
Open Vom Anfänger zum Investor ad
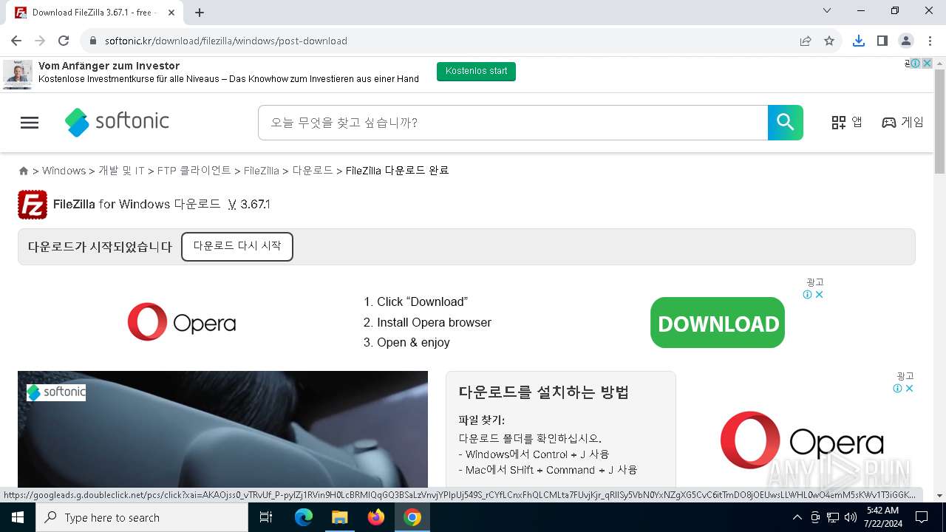[109, 66]
